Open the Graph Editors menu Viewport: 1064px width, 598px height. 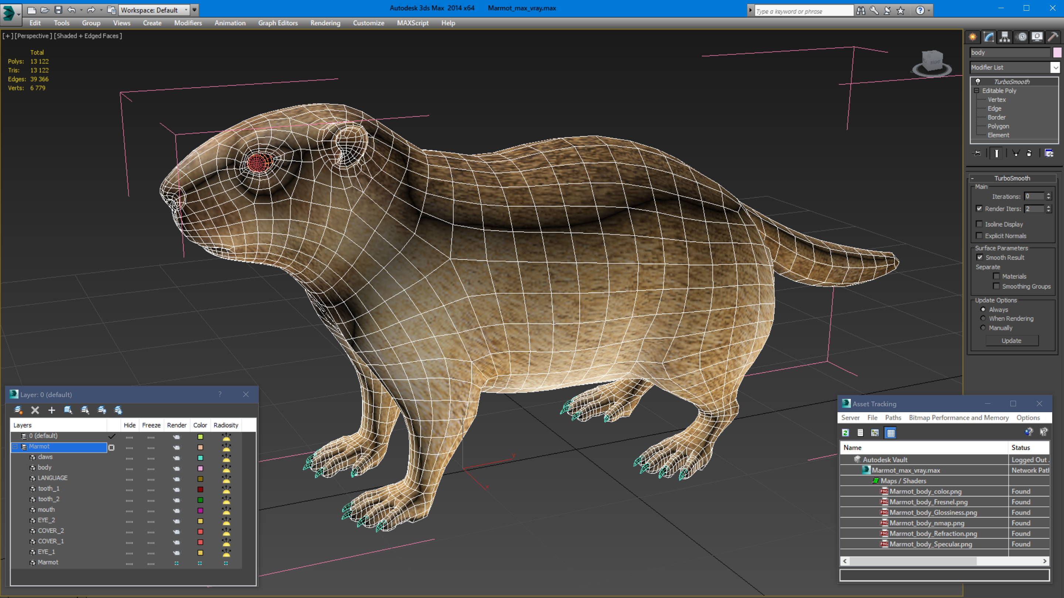278,23
